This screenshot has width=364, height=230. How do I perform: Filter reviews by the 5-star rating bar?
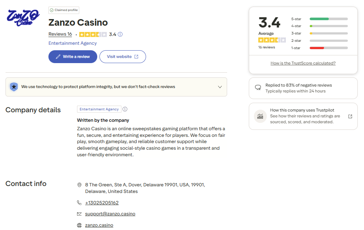pyautogui.click(x=328, y=19)
